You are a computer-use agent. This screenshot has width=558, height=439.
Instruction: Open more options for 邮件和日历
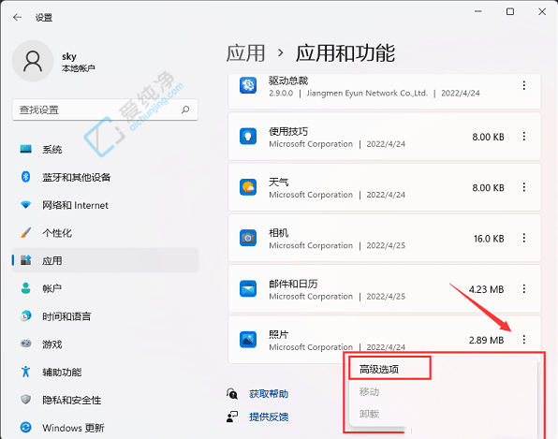tap(524, 289)
